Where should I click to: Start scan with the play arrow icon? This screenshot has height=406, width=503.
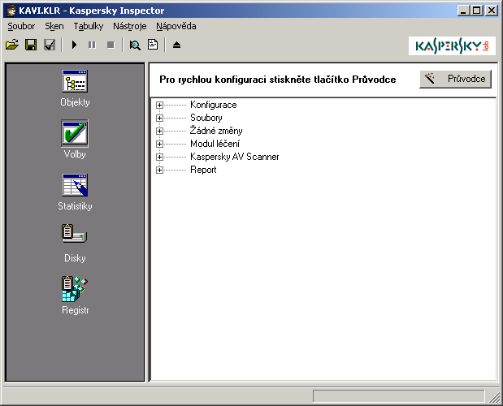(x=74, y=45)
